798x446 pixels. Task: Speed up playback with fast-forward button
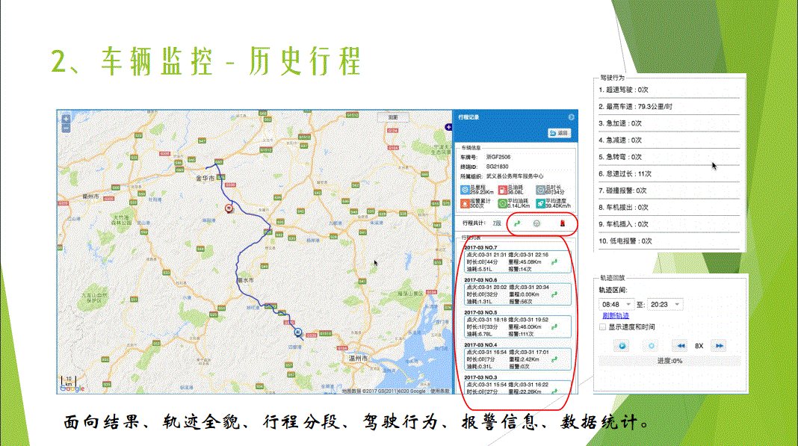(719, 346)
